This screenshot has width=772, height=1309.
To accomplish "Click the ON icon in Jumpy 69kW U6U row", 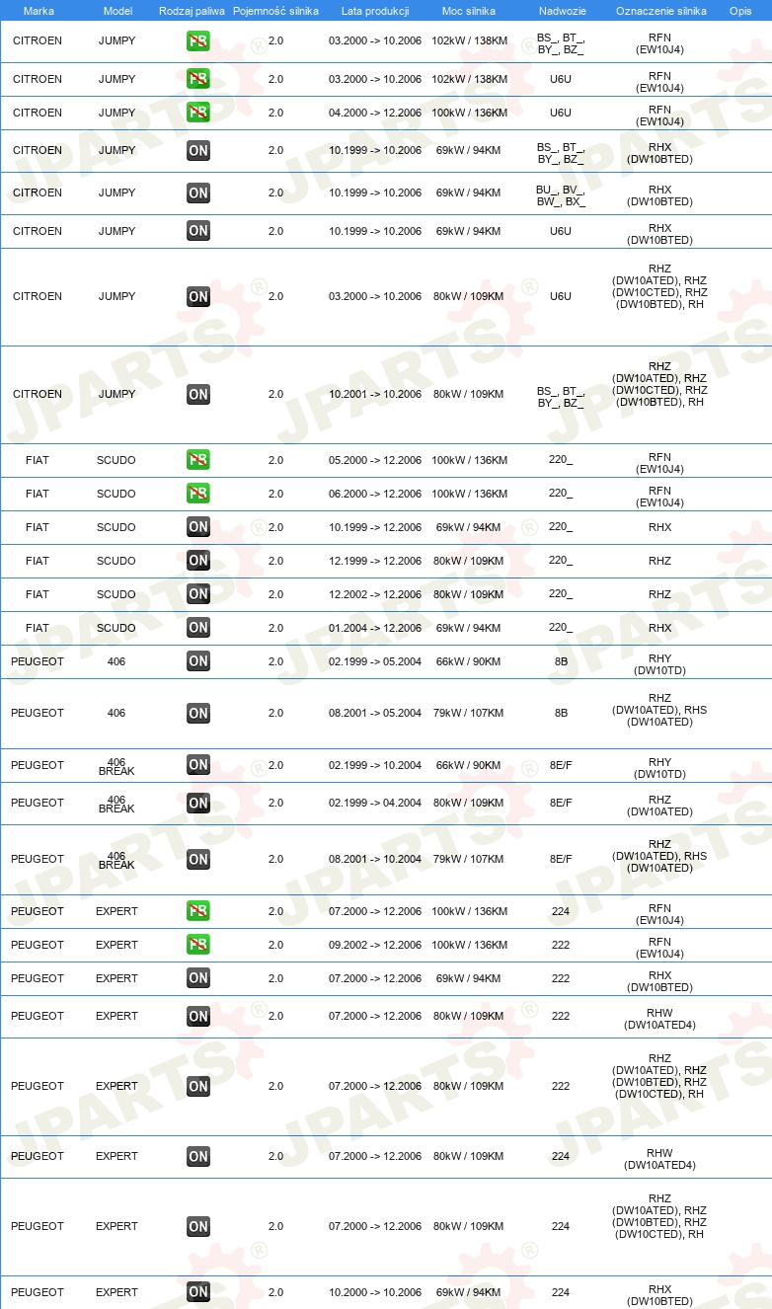I will (x=198, y=231).
